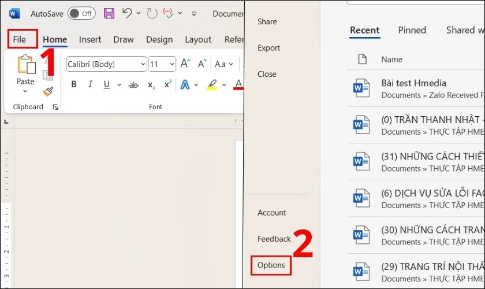Select the Recent documents tab

[x=365, y=31]
